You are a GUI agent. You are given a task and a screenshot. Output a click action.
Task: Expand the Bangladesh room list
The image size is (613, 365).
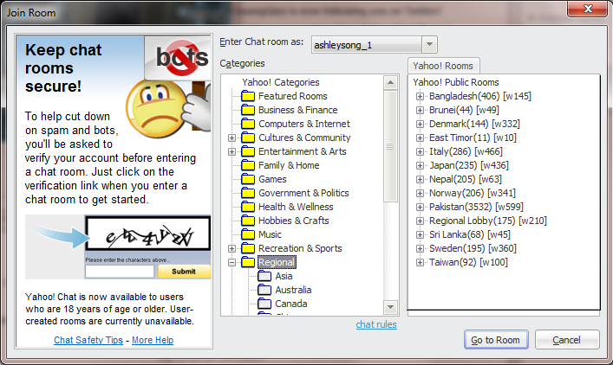420,96
